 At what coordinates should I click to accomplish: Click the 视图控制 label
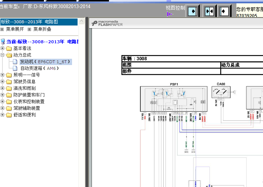(x=175, y=8)
